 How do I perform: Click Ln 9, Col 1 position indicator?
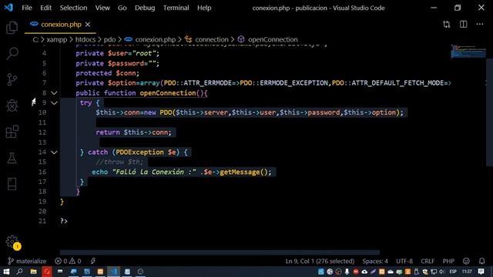[x=320, y=261]
